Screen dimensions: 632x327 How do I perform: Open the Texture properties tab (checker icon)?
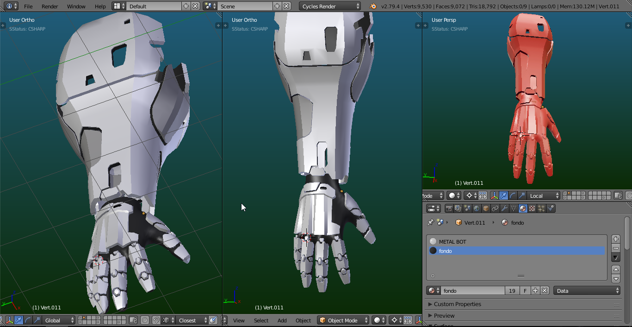click(532, 208)
